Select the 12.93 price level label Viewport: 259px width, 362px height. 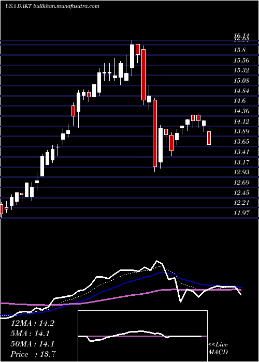[242, 172]
